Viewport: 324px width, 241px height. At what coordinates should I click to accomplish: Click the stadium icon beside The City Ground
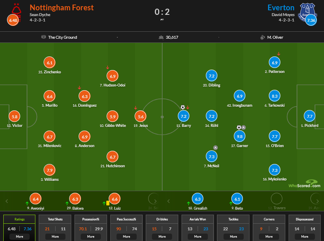pos(44,37)
